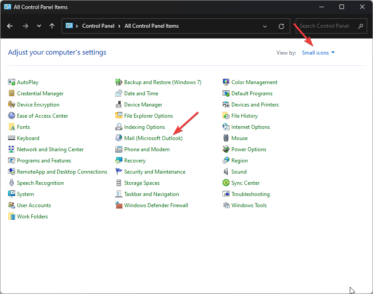This screenshot has width=373, height=294.
Task: Open Programs and Features link
Action: tap(44, 161)
